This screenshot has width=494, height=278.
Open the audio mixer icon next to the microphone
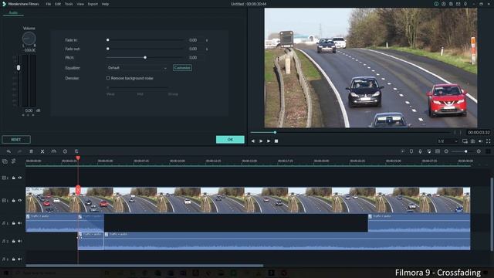pos(429,151)
